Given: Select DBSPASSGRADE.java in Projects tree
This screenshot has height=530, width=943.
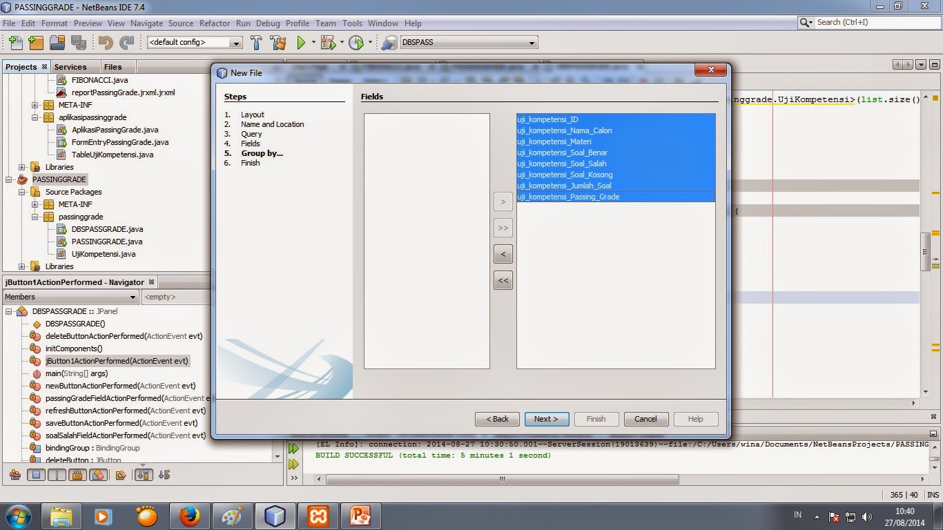Looking at the screenshot, I should tap(107, 229).
